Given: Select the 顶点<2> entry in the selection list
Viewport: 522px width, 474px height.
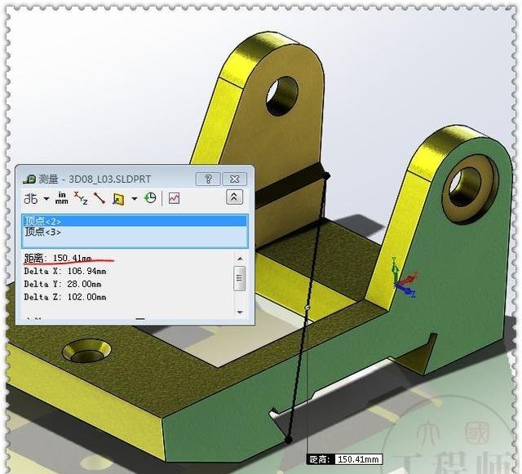Looking at the screenshot, I should click(x=135, y=221).
